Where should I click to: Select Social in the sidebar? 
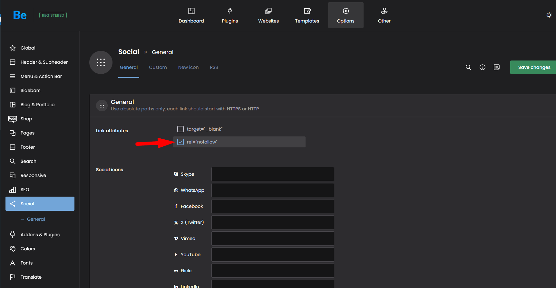[40, 204]
